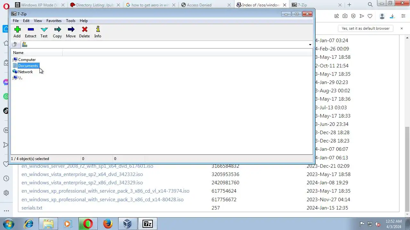
Task: Open the Opera menu logo button
Action: pyautogui.click(x=6, y=5)
